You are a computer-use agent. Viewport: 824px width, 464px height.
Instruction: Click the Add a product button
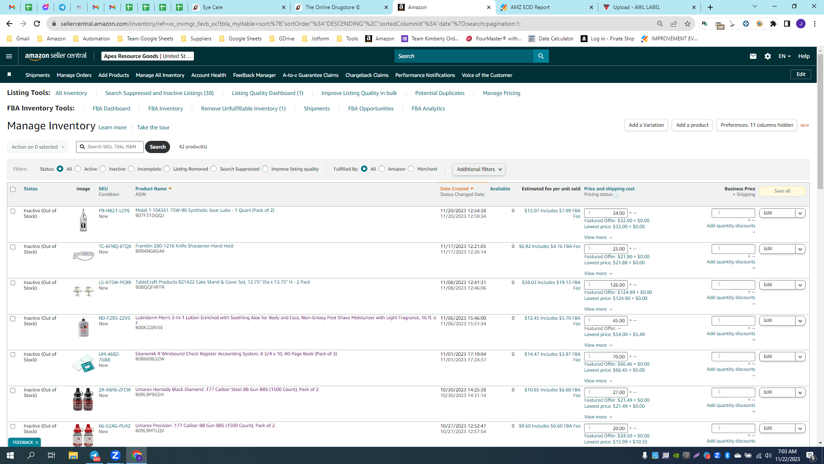click(692, 125)
